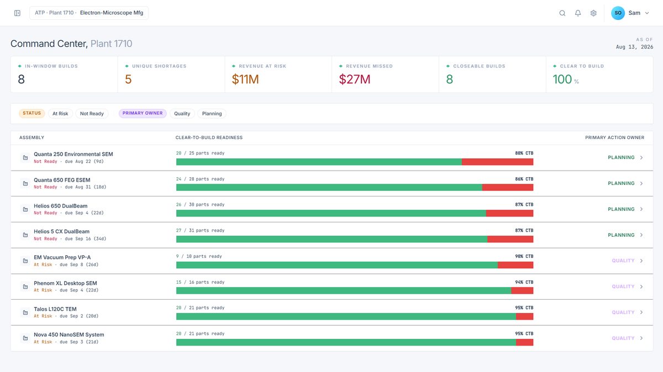Expand Helios 5 CX DualBeam row chevron
The image size is (663, 372).
pos(641,235)
